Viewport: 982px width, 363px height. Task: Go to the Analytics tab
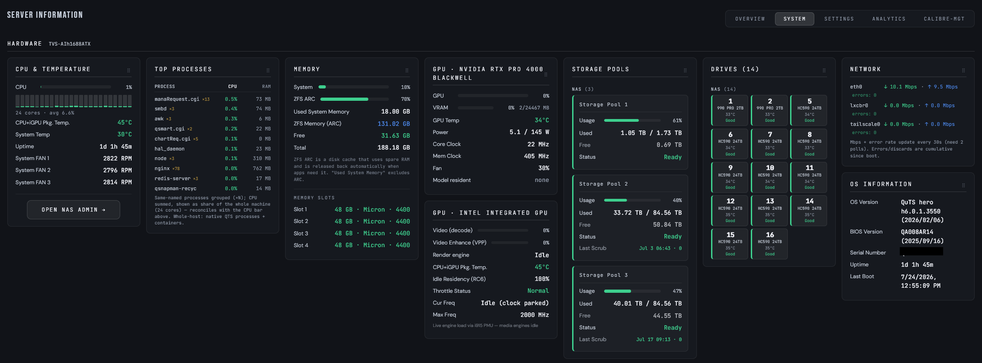[x=889, y=19]
